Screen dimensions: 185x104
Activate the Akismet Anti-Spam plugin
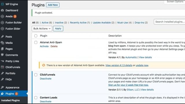(x=44, y=46)
